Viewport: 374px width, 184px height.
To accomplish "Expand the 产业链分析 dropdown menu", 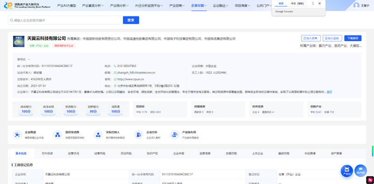I will [119, 6].
